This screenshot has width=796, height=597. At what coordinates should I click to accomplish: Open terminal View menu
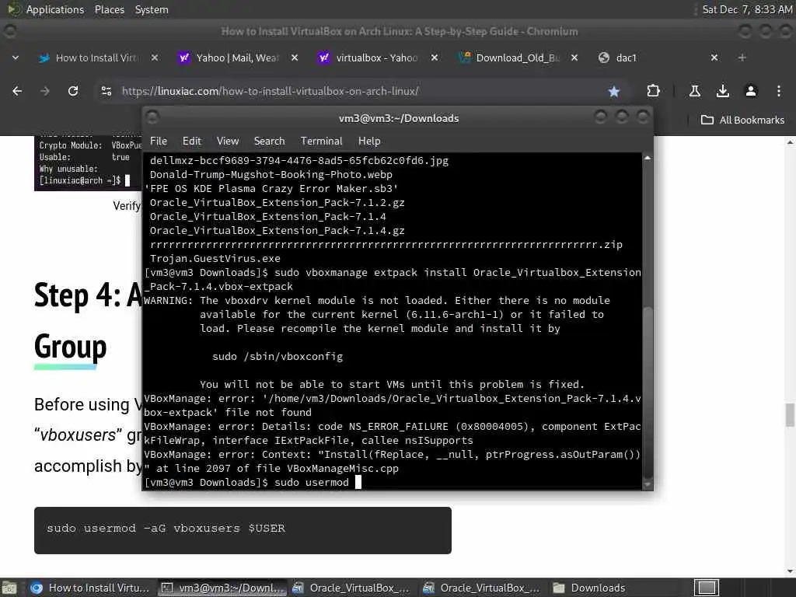(x=228, y=141)
